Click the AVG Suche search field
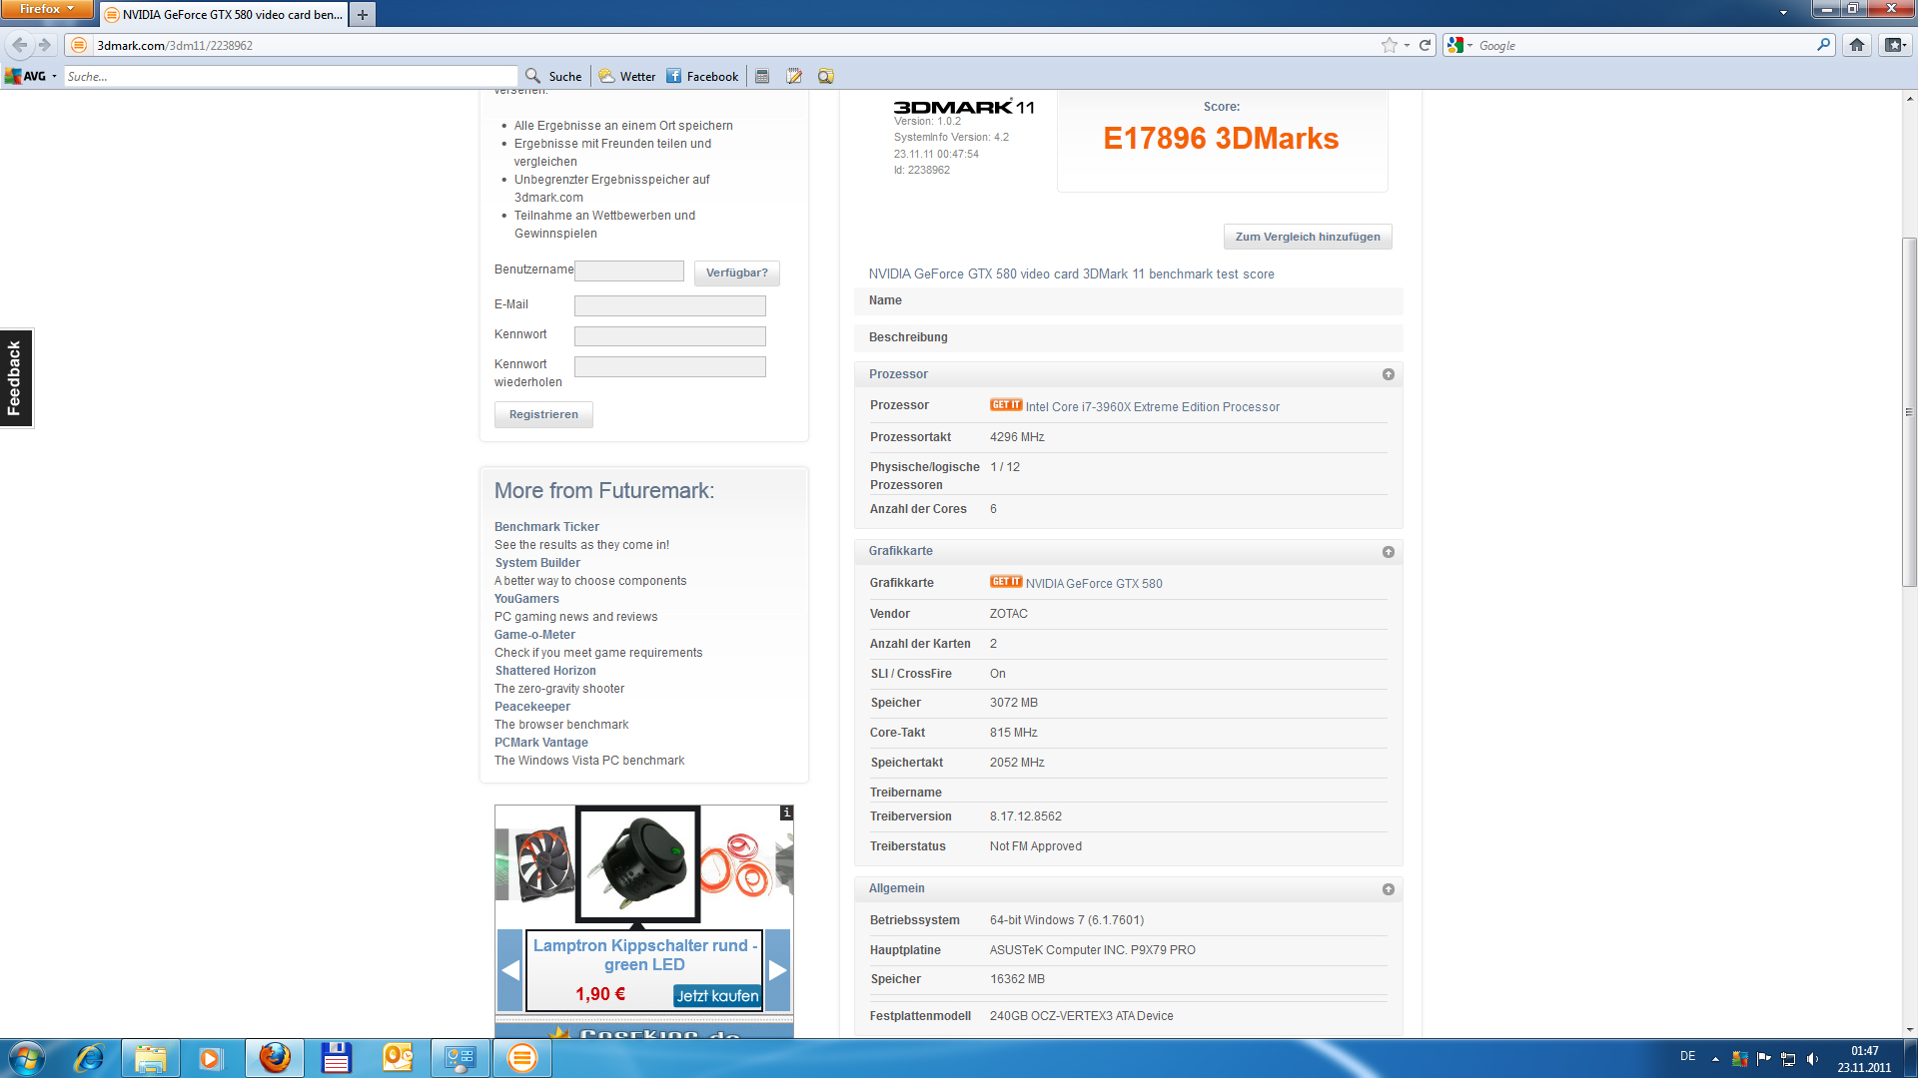The width and height of the screenshot is (1918, 1078). [291, 76]
